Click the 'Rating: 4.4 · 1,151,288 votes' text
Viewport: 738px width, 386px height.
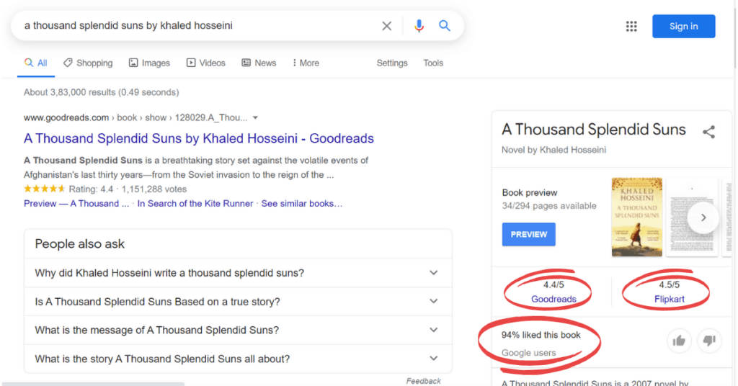[x=128, y=189]
